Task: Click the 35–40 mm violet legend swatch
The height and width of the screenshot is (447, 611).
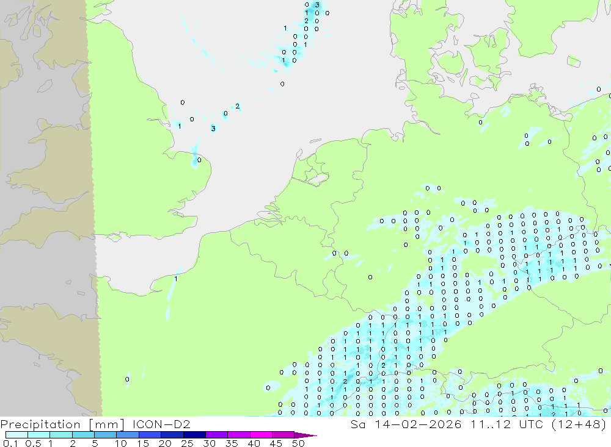Action: 238,435
